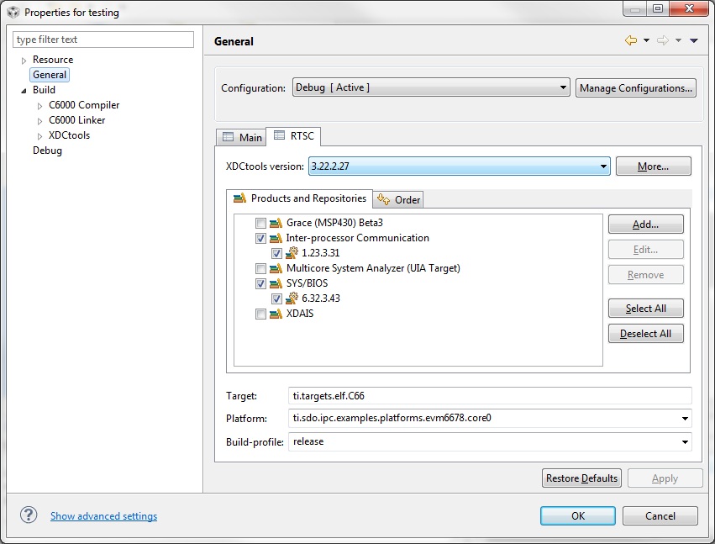Expand the C6000 Compiler node

point(39,106)
